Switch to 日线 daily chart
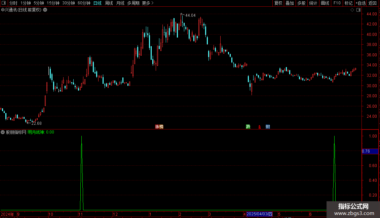 pyautogui.click(x=98, y=3)
